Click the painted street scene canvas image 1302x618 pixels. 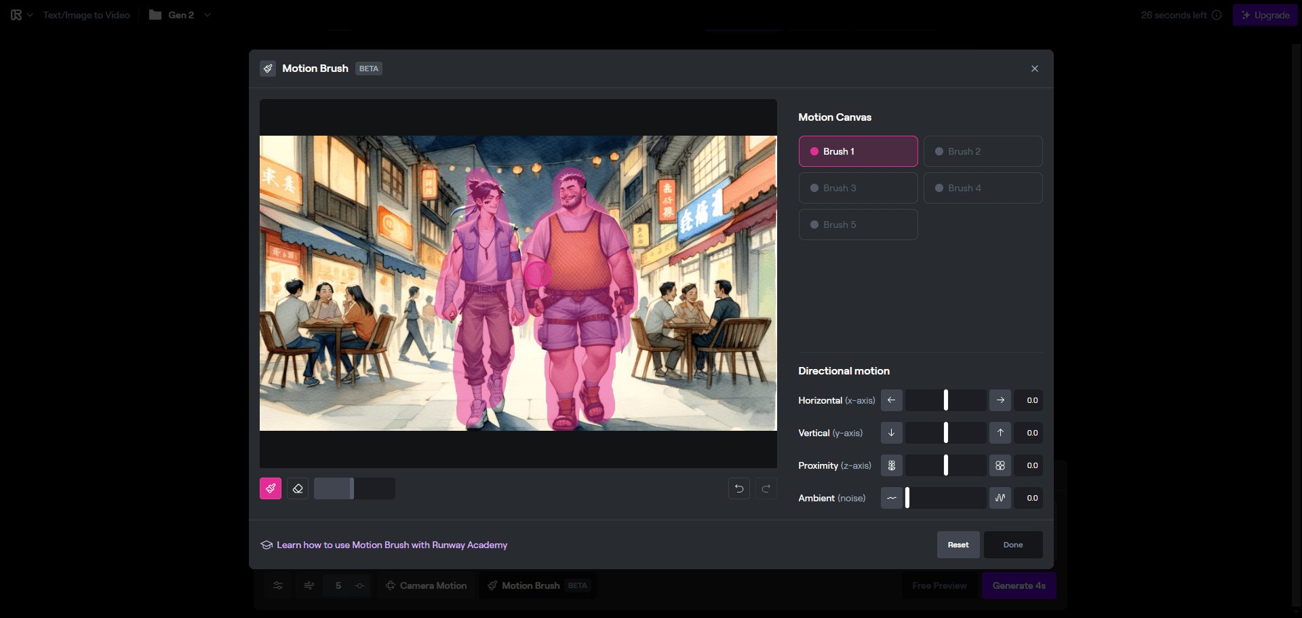coord(518,283)
